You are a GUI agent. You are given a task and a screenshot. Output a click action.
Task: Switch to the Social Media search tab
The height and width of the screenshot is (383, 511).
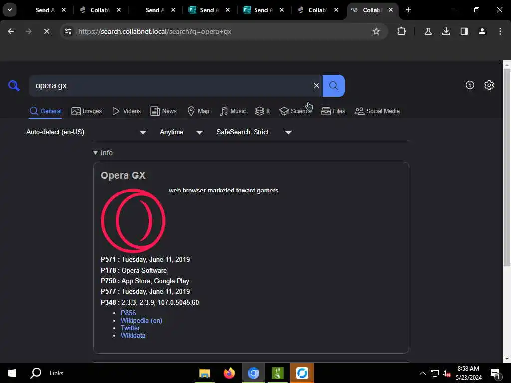pos(377,111)
